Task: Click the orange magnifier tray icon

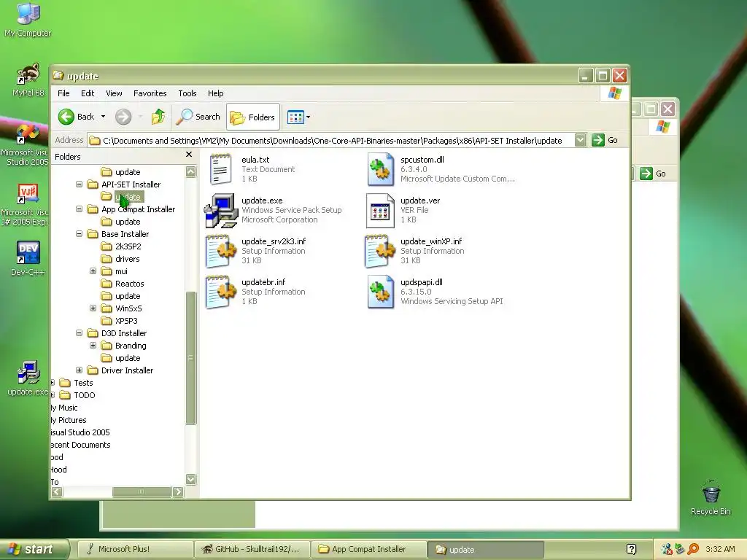Action: 693,549
